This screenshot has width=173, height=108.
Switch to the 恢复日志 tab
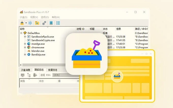click(53, 70)
